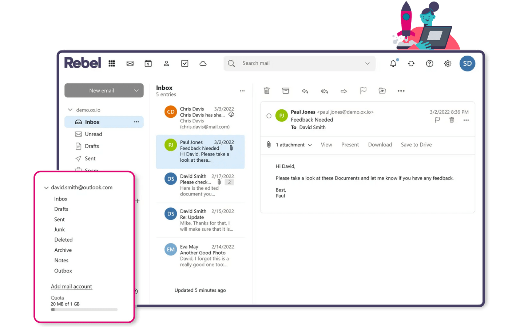Screen dimensions: 524x327
Task: Open the address book contacts icon
Action: click(x=166, y=64)
